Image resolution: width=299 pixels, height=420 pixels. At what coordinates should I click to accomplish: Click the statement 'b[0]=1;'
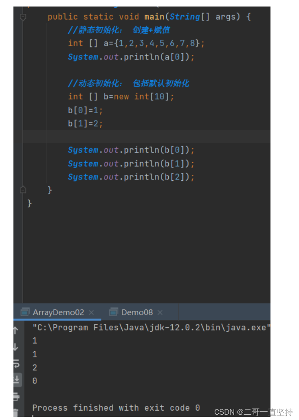pyautogui.click(x=85, y=110)
